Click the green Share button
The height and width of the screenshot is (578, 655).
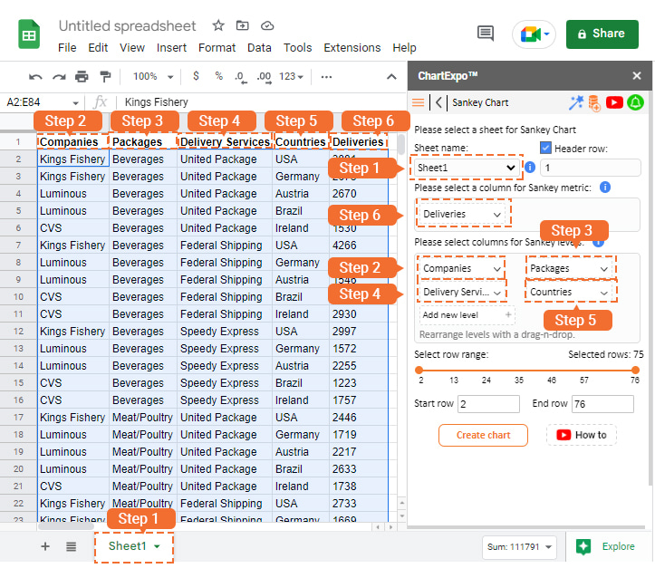[x=602, y=34]
